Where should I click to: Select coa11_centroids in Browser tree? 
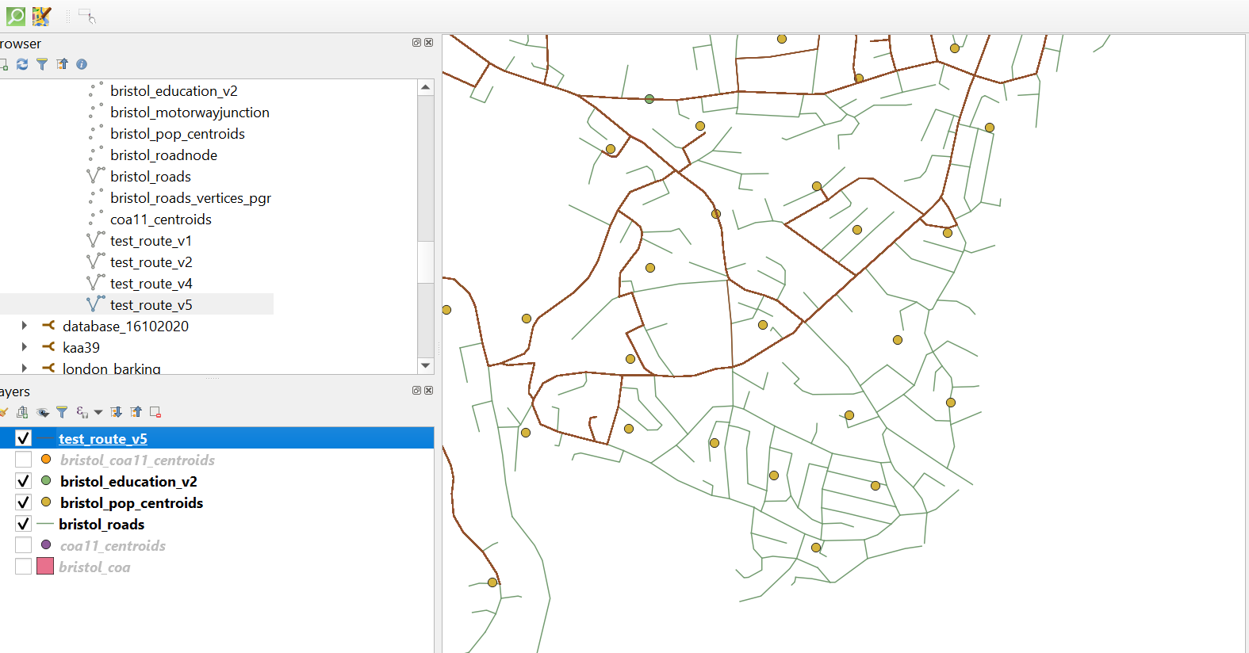tap(161, 220)
